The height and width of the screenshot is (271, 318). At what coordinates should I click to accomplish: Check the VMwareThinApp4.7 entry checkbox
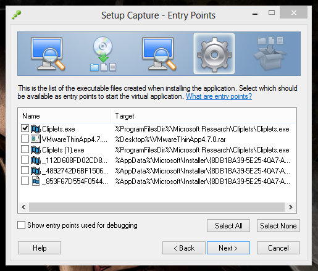click(x=25, y=139)
